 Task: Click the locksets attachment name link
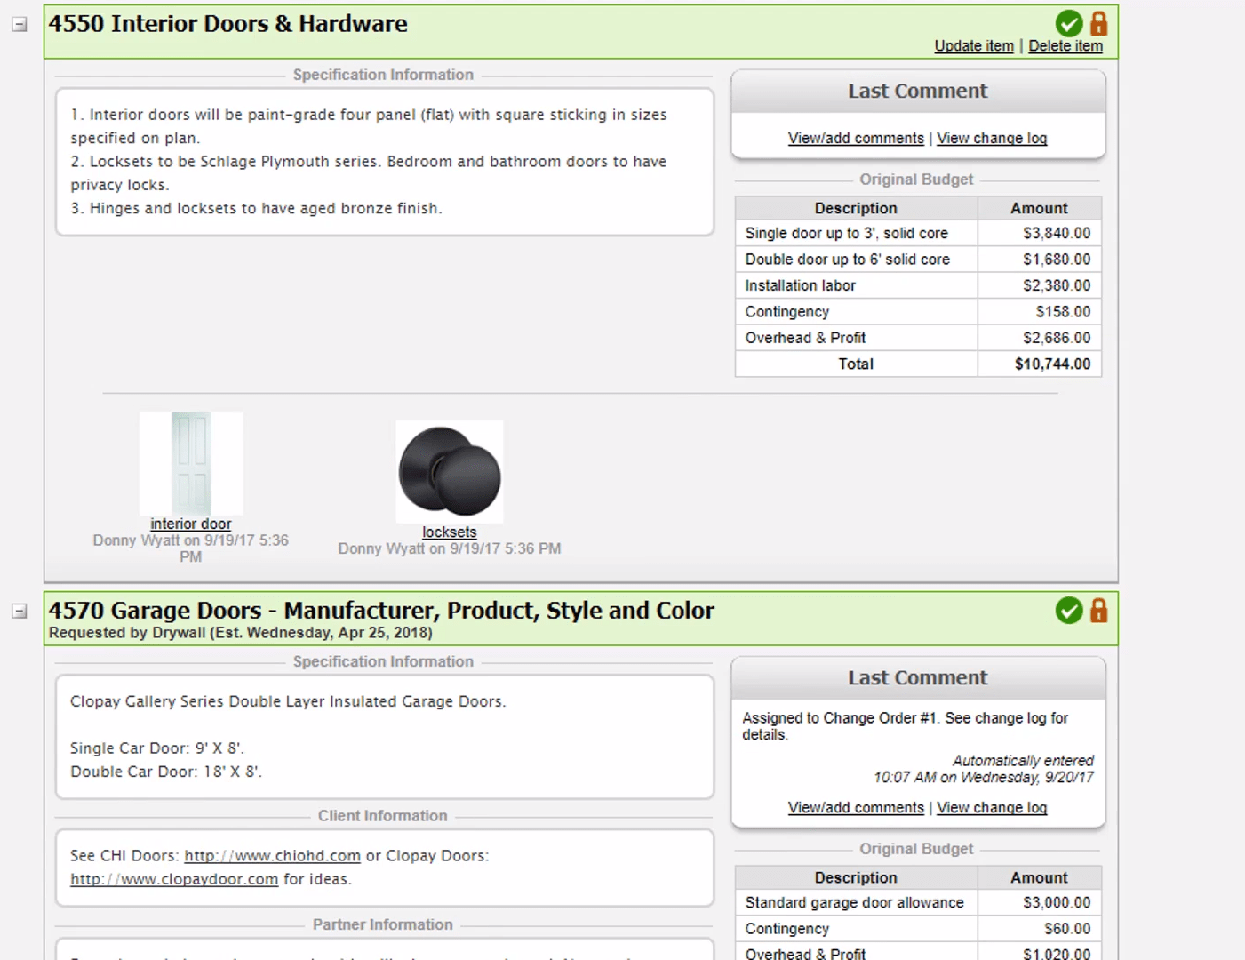[449, 532]
